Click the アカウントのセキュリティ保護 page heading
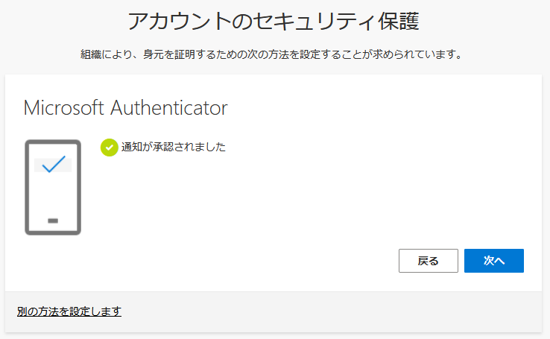The width and height of the screenshot is (550, 339). (274, 22)
